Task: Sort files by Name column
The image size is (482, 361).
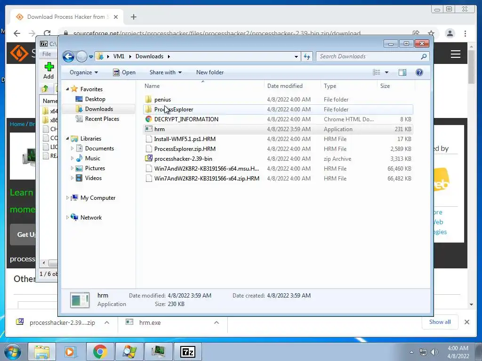Action: point(203,86)
